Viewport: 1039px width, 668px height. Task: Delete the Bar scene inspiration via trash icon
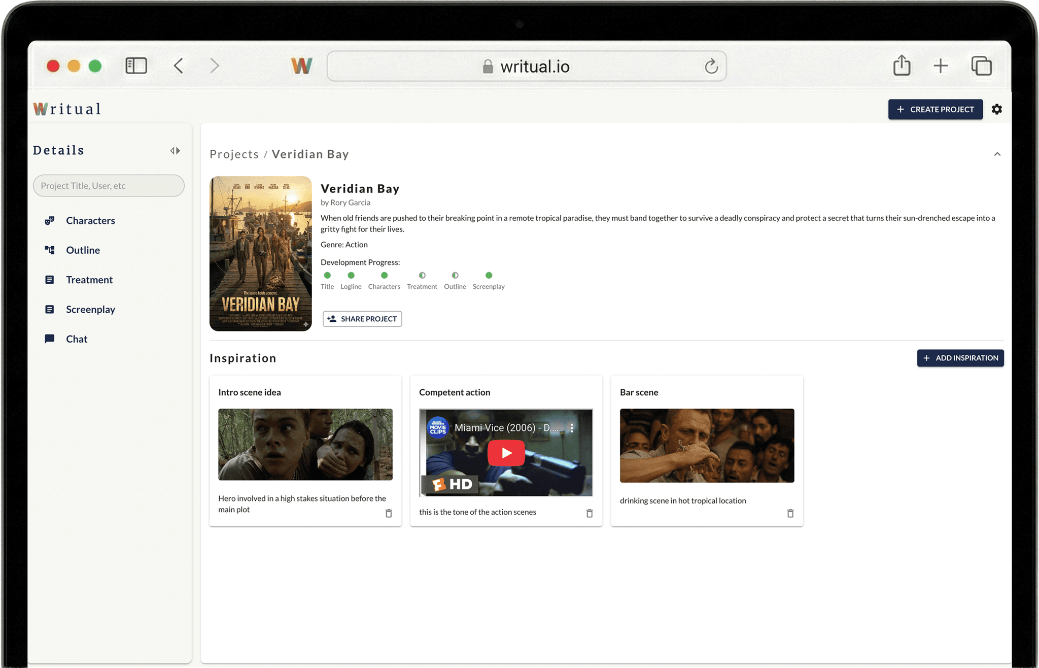tap(790, 513)
